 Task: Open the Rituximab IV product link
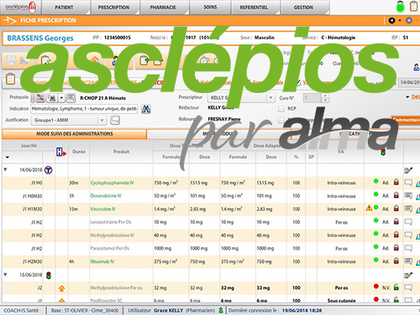tap(102, 261)
